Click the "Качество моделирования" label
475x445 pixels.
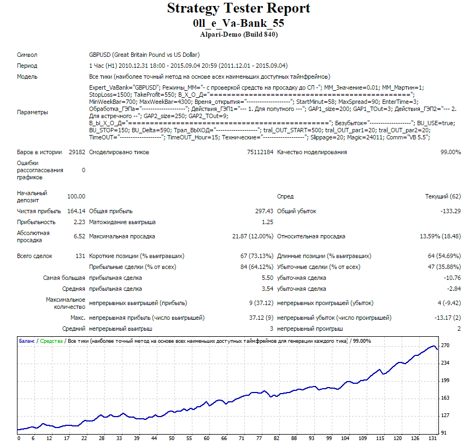tap(312, 152)
